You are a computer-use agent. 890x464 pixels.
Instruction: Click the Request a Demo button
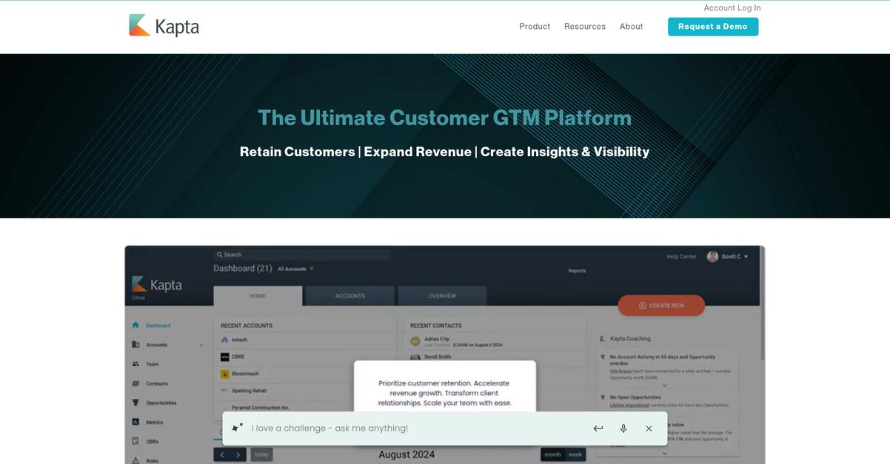(x=713, y=27)
